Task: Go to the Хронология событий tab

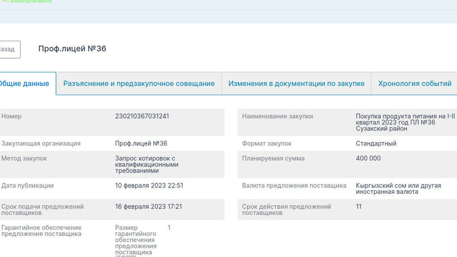Action: coord(414,84)
